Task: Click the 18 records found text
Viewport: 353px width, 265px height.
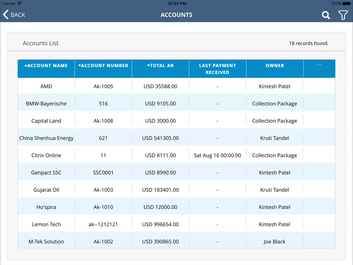Action: [309, 43]
